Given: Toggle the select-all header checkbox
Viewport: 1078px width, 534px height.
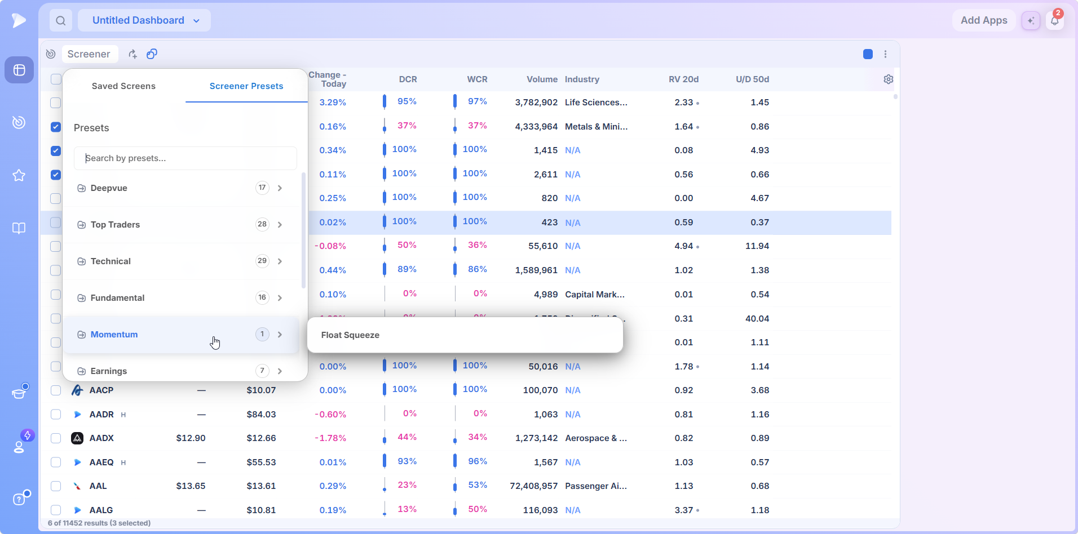Looking at the screenshot, I should pyautogui.click(x=56, y=79).
